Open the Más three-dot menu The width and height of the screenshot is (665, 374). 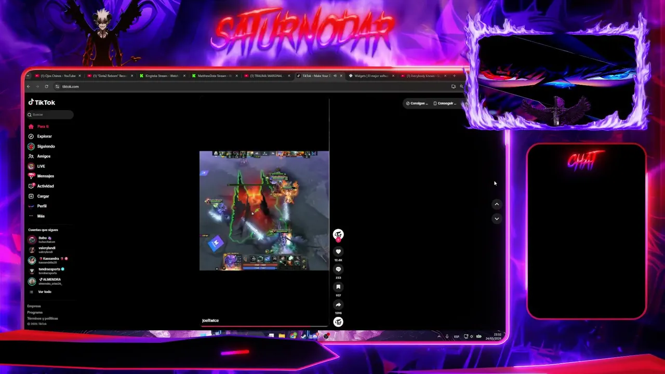click(x=36, y=216)
